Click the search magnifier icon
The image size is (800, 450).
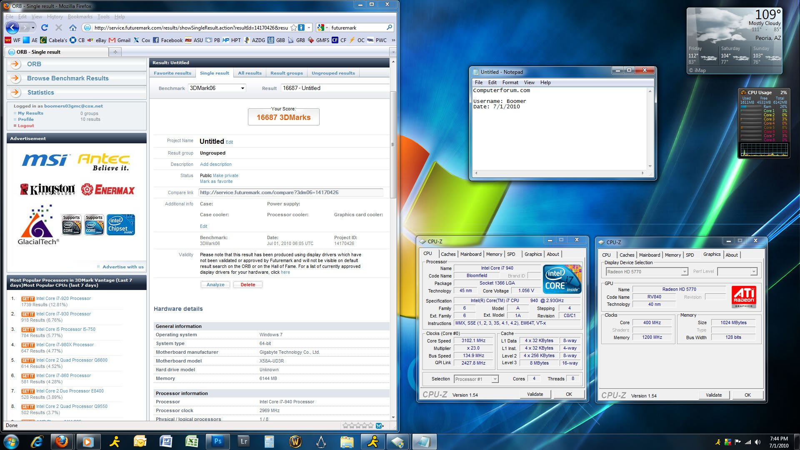389,27
